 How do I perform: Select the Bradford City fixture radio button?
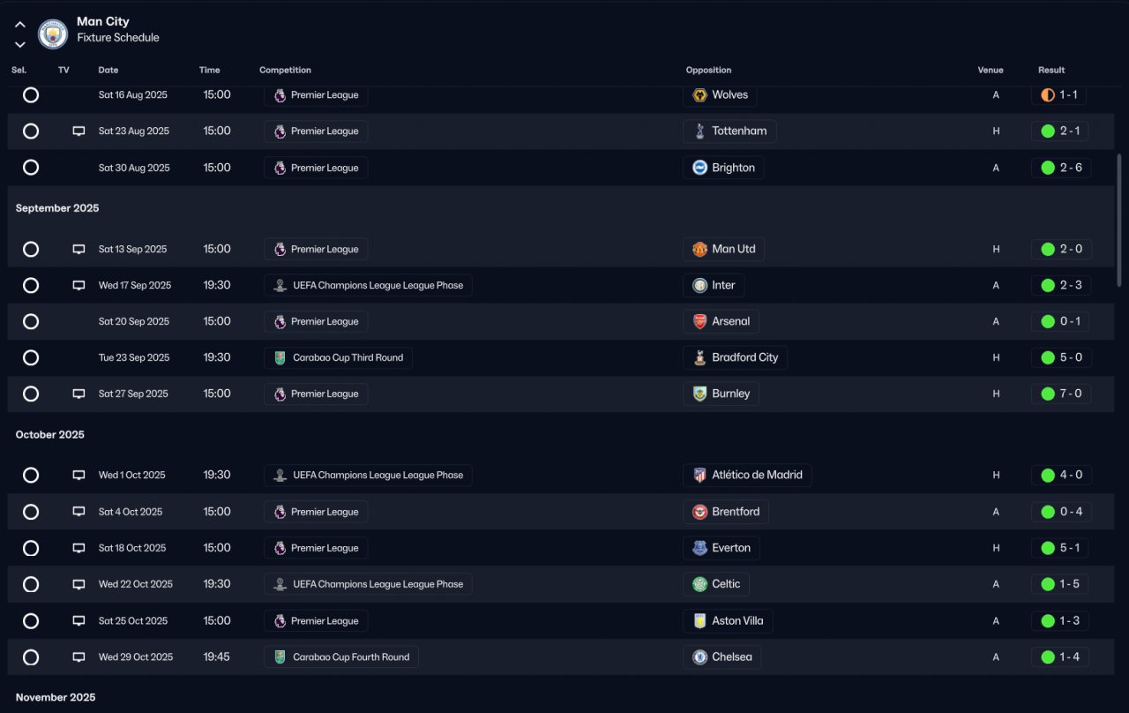point(31,357)
